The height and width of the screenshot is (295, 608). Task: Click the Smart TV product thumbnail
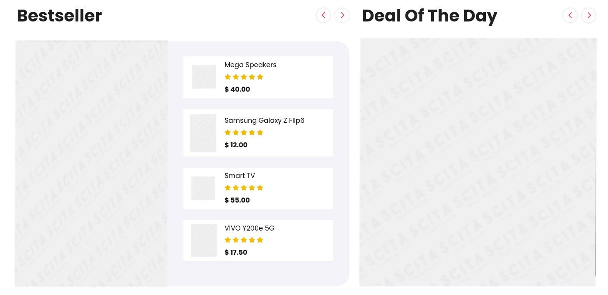click(203, 188)
